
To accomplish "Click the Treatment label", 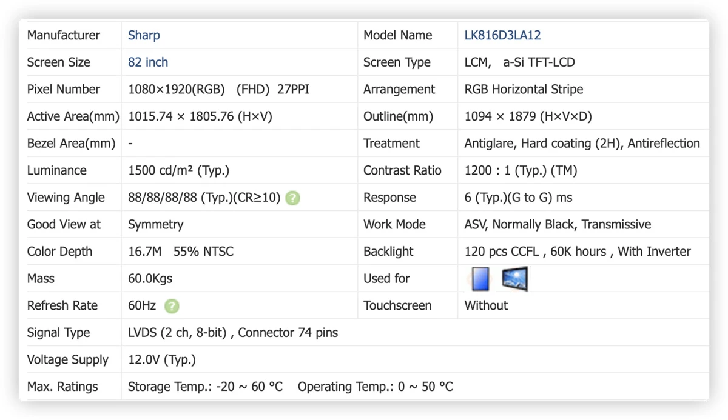I will [x=391, y=144].
